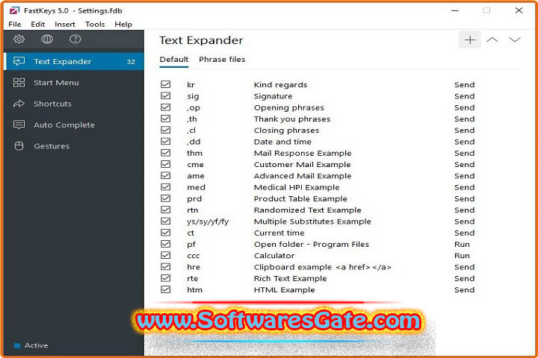Screen dimensions: 538x358
Task: Select the Randomized Text Example entry
Action: pos(307,210)
